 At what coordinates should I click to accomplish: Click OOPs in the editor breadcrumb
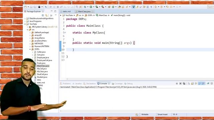pyautogui.click(x=90, y=15)
